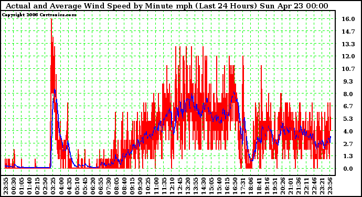The image size is (362, 197).
Task: Click the 01:40 time axis label
Action: point(29,186)
